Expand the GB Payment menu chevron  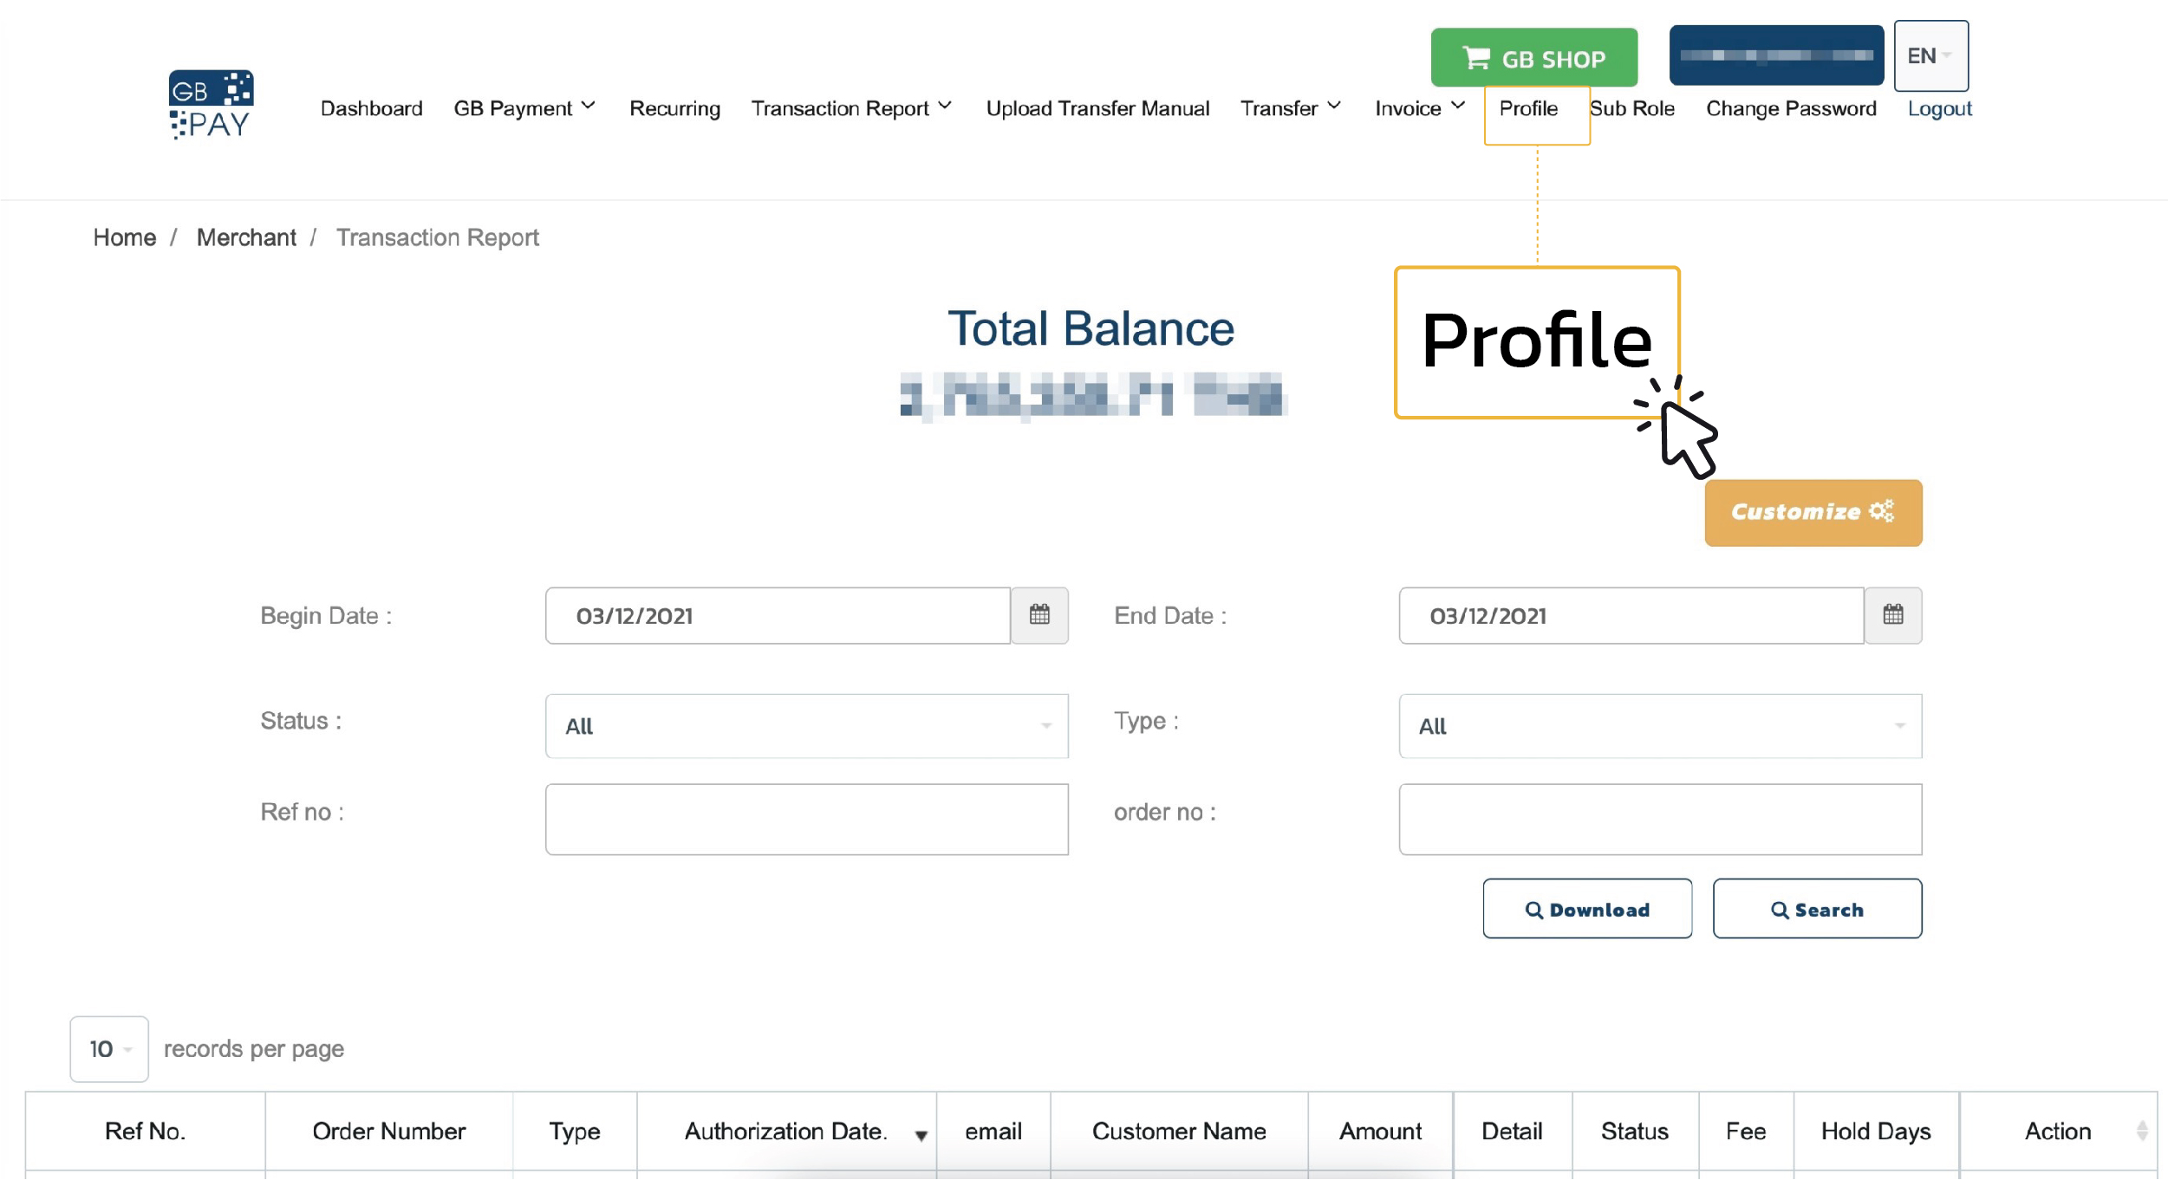click(589, 104)
